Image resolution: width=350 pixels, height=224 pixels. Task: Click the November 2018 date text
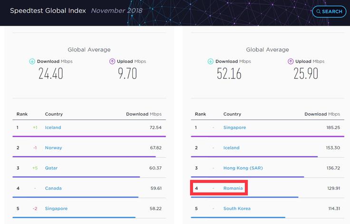pos(117,11)
